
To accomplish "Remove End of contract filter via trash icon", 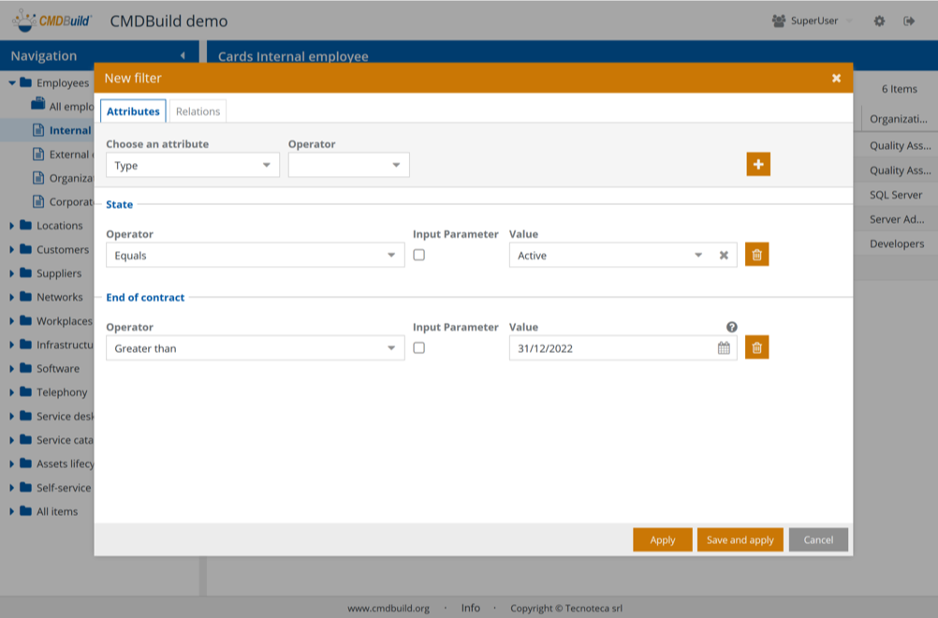I will [x=756, y=348].
